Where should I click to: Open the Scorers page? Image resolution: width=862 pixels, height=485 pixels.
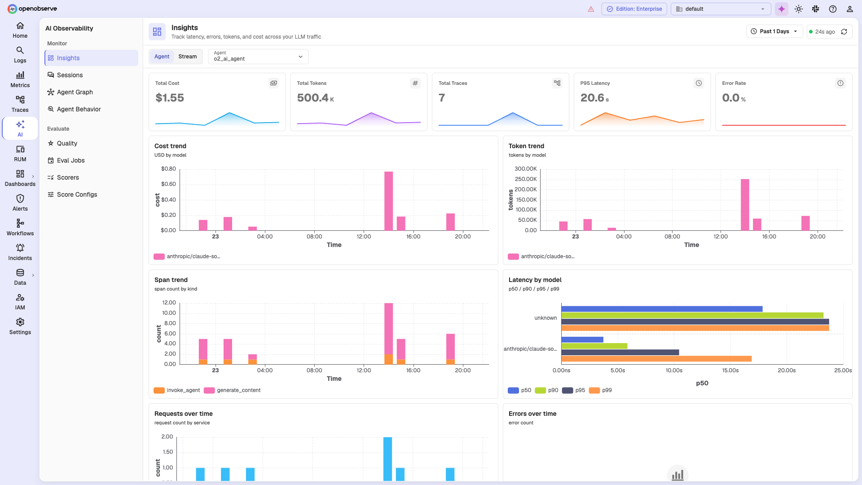click(91, 177)
